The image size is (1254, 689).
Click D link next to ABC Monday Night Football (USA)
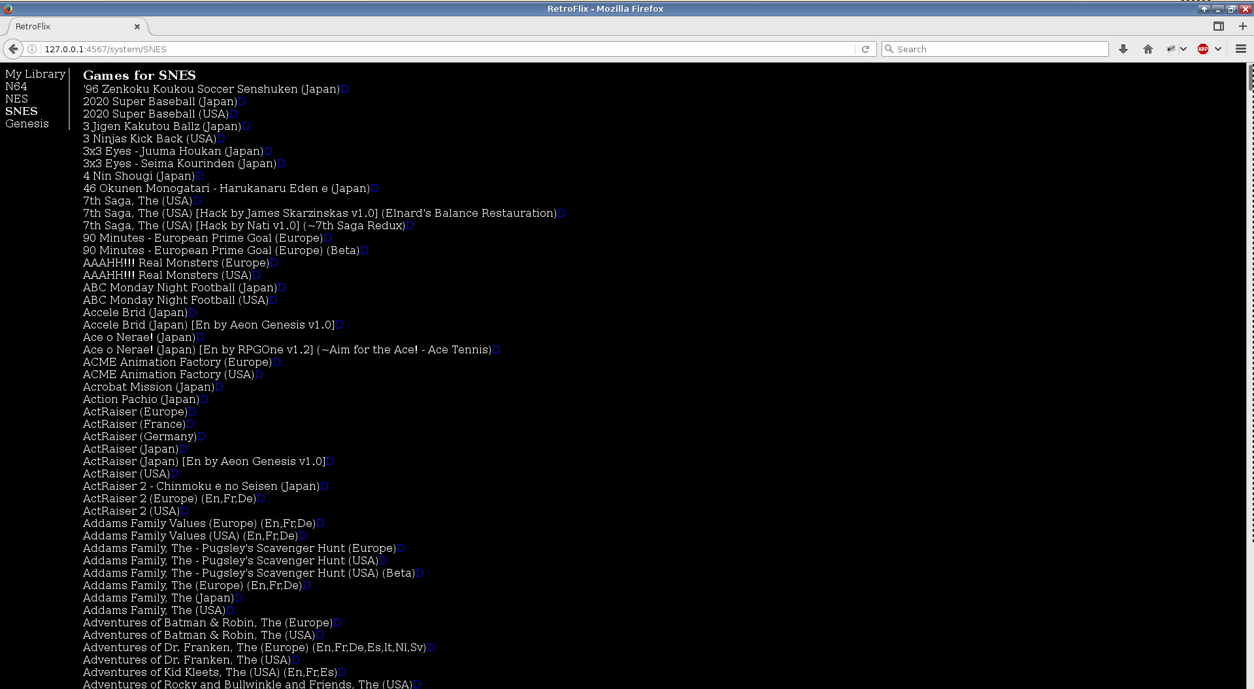click(x=273, y=300)
